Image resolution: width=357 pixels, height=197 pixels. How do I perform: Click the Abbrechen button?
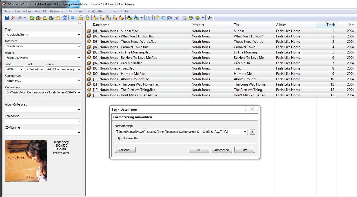tap(222, 150)
